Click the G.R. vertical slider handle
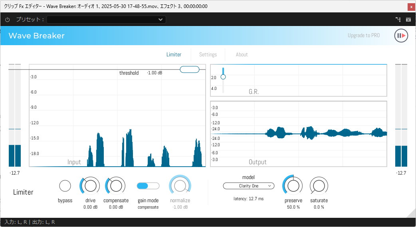 [x=223, y=77]
